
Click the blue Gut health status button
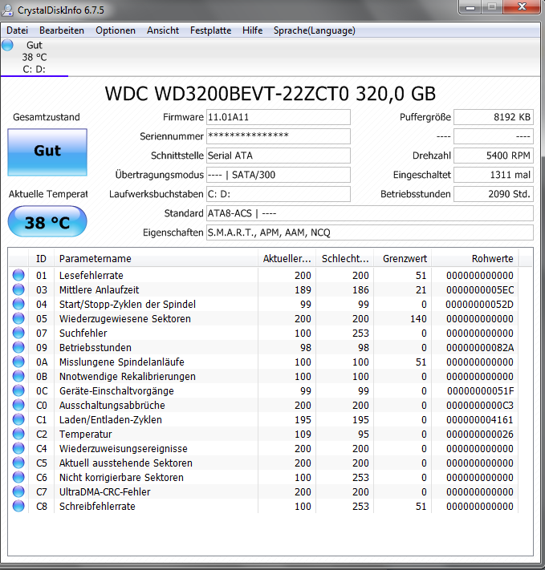click(47, 152)
